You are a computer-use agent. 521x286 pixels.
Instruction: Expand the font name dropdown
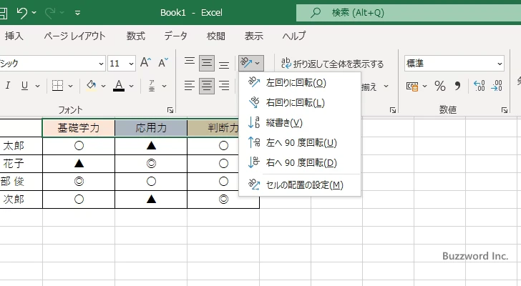click(101, 64)
